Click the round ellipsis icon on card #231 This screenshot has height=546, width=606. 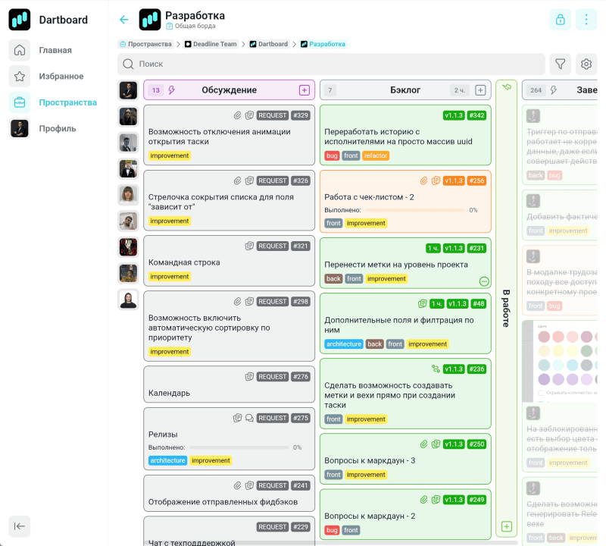coord(484,281)
